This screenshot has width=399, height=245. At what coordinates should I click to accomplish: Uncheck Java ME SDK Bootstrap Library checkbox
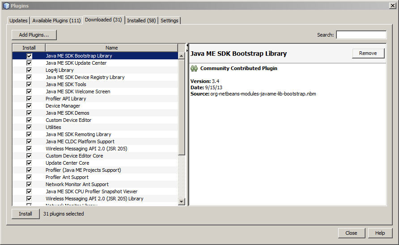coord(29,56)
